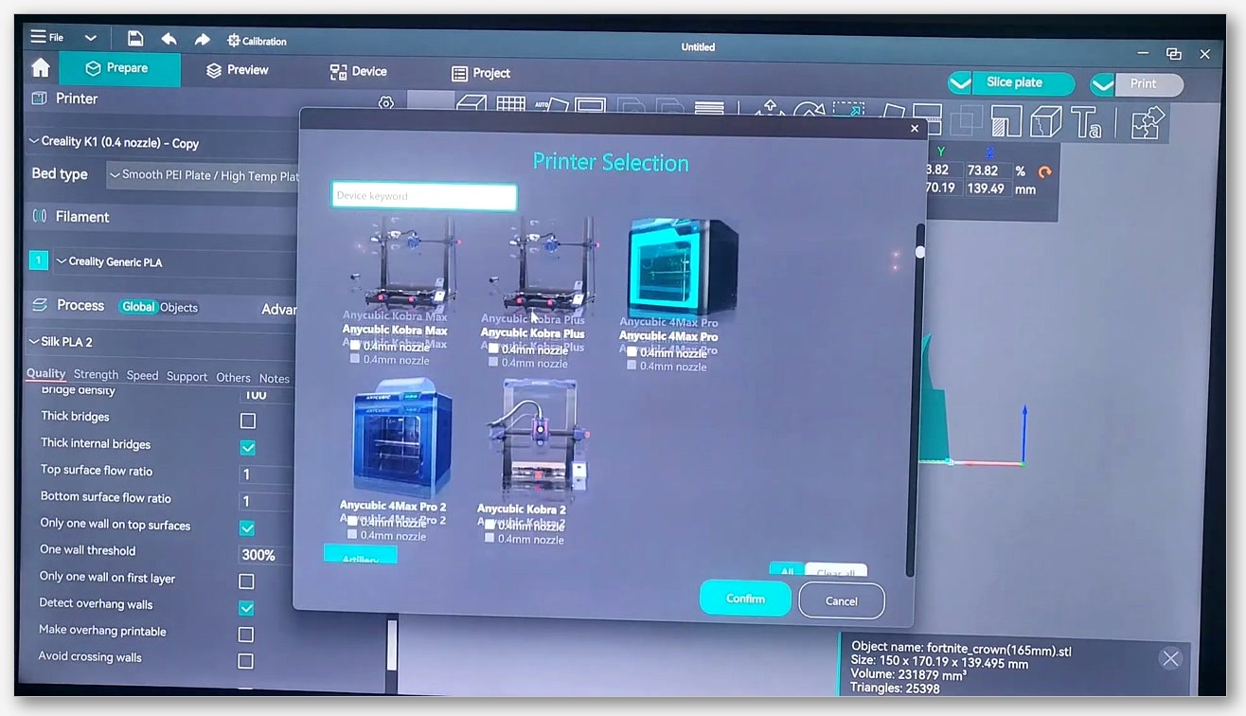The height and width of the screenshot is (716, 1246).
Task: Click the undo arrow icon
Action: (x=169, y=39)
